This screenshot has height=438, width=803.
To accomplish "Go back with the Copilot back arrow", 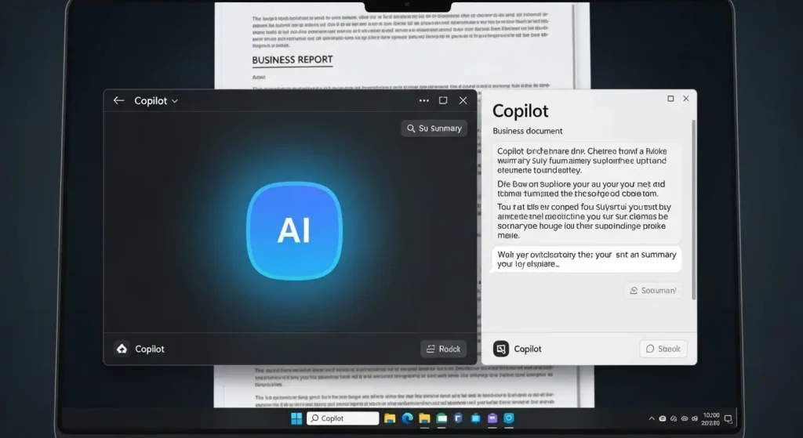I will click(119, 101).
